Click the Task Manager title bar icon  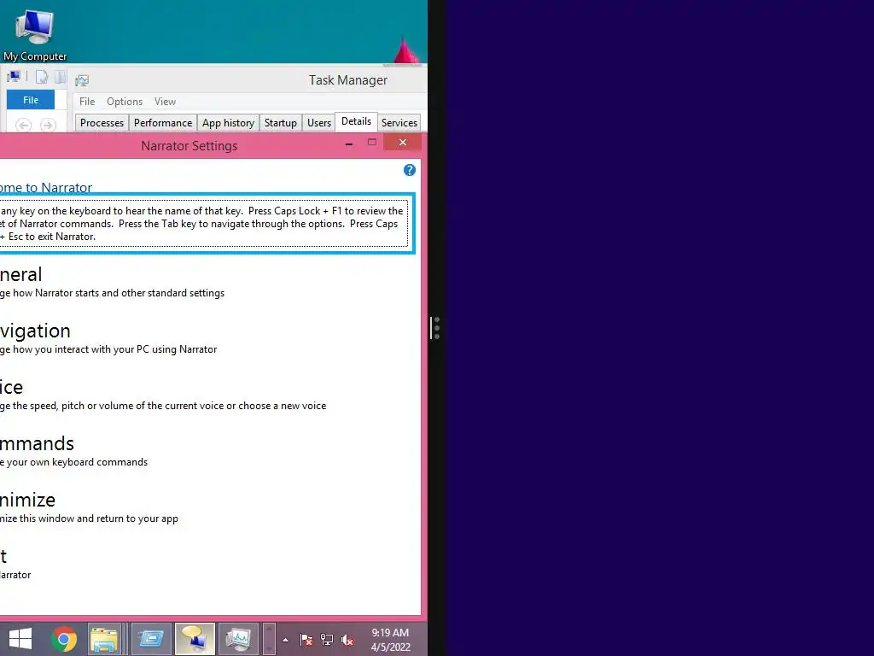point(82,81)
